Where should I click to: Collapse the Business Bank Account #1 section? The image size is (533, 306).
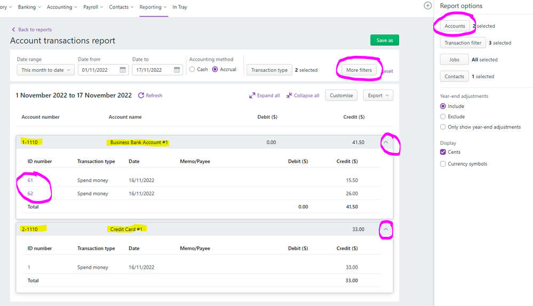click(x=386, y=142)
